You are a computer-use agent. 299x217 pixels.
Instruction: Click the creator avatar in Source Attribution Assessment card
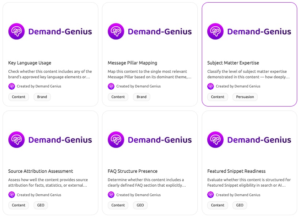pos(12,195)
